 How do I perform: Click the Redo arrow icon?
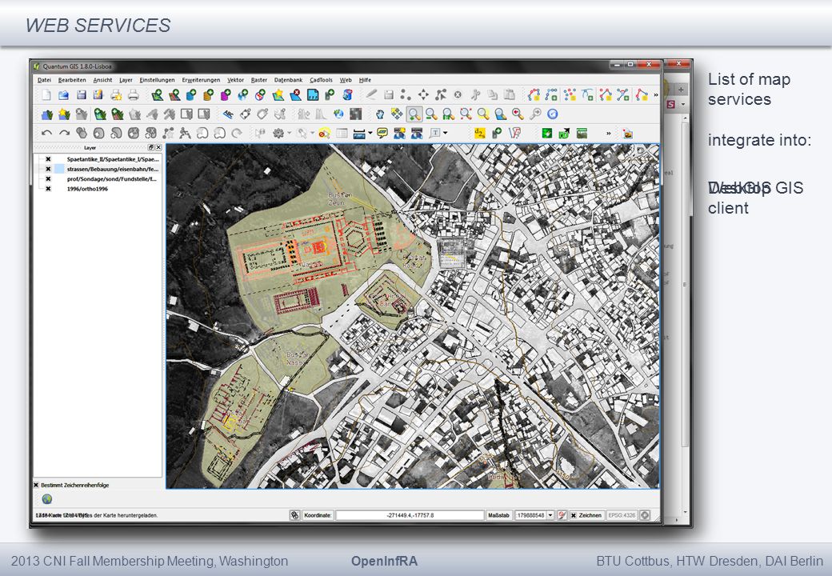64,133
